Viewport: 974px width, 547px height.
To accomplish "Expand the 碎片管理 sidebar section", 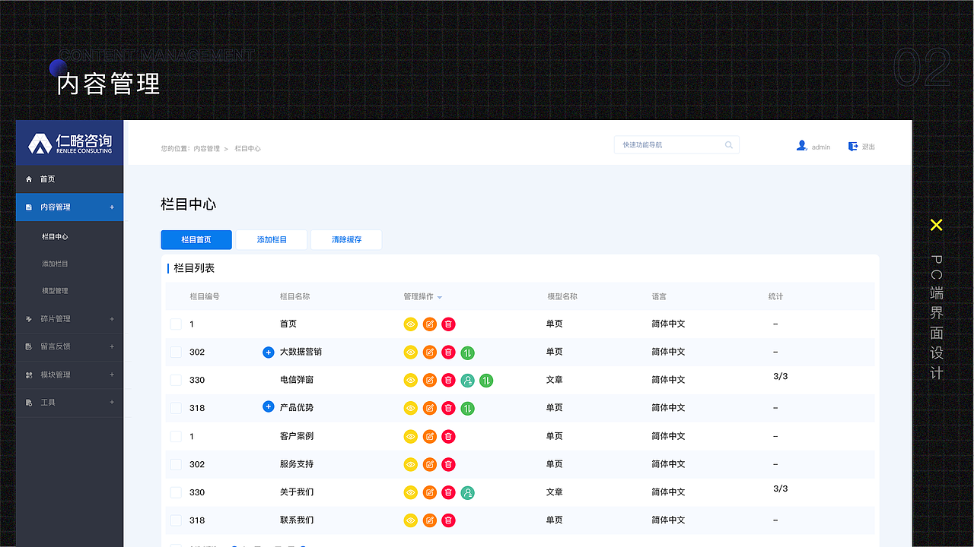I will click(112, 319).
